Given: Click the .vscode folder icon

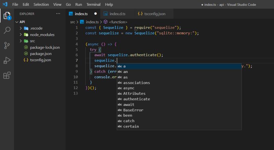Looking at the screenshot, I should click(26, 28).
